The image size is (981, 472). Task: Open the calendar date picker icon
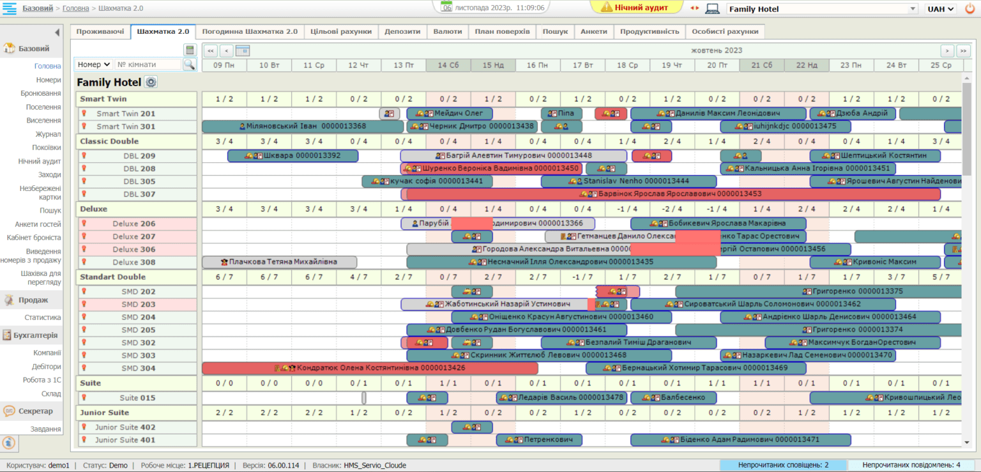pos(243,50)
